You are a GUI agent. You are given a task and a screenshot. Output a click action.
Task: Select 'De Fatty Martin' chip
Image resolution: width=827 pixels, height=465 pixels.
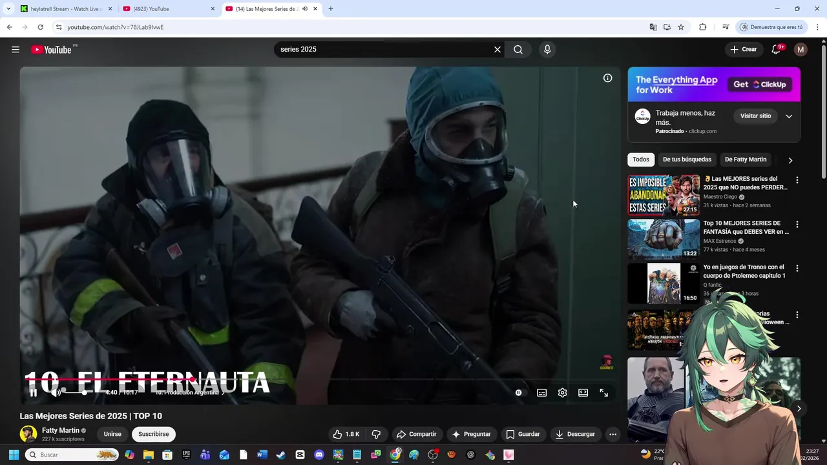[x=746, y=160]
